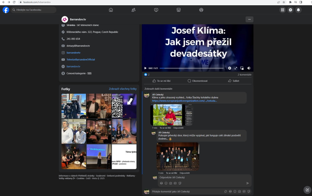This screenshot has width=312, height=196.
Task: Toggle picture-in-picture video mode
Action: (x=242, y=68)
